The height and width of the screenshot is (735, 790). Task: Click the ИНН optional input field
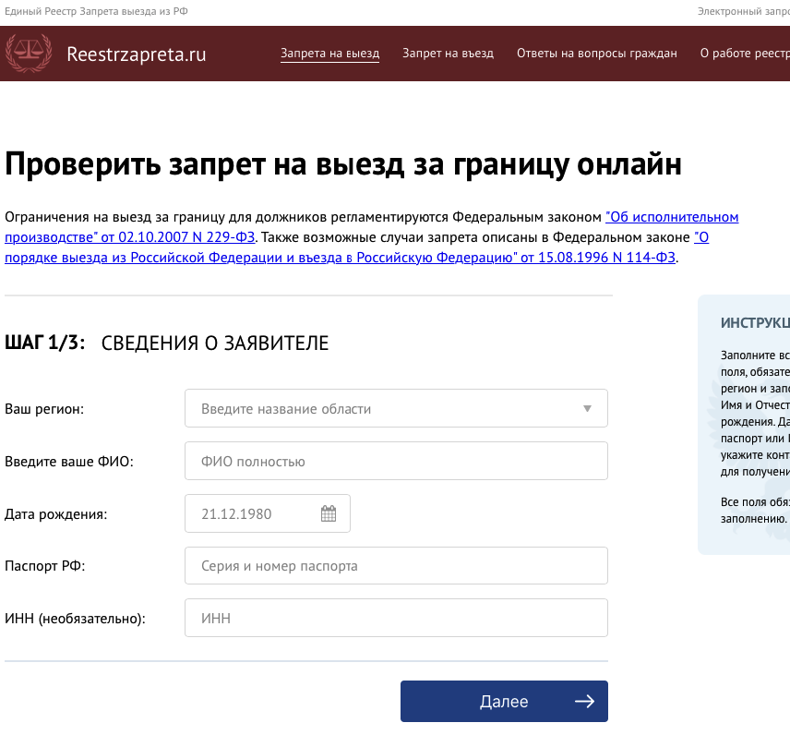(397, 617)
